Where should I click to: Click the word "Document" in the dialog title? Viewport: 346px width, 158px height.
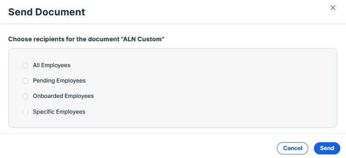60,12
